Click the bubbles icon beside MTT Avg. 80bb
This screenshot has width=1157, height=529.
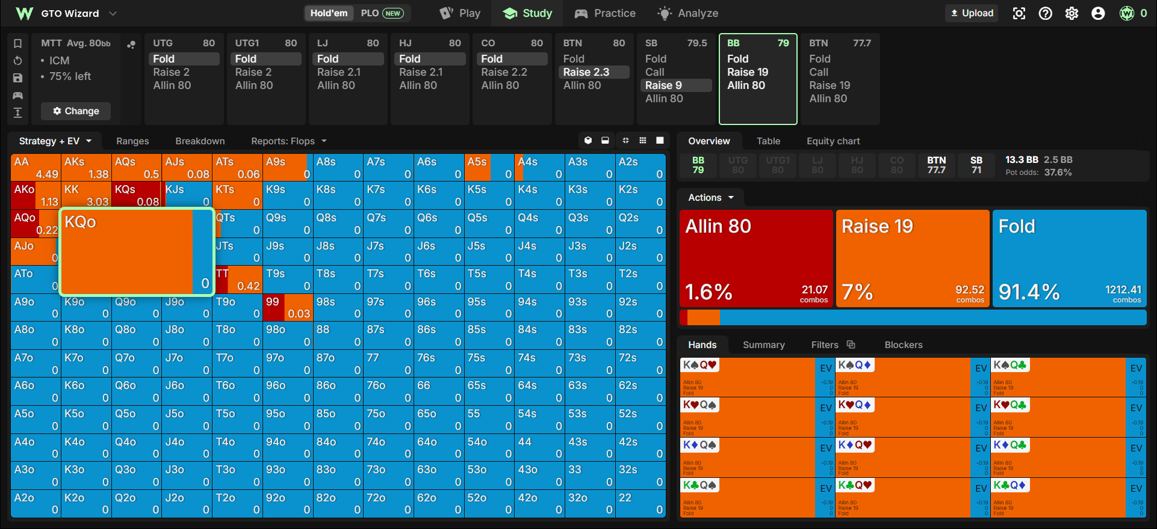(x=131, y=44)
